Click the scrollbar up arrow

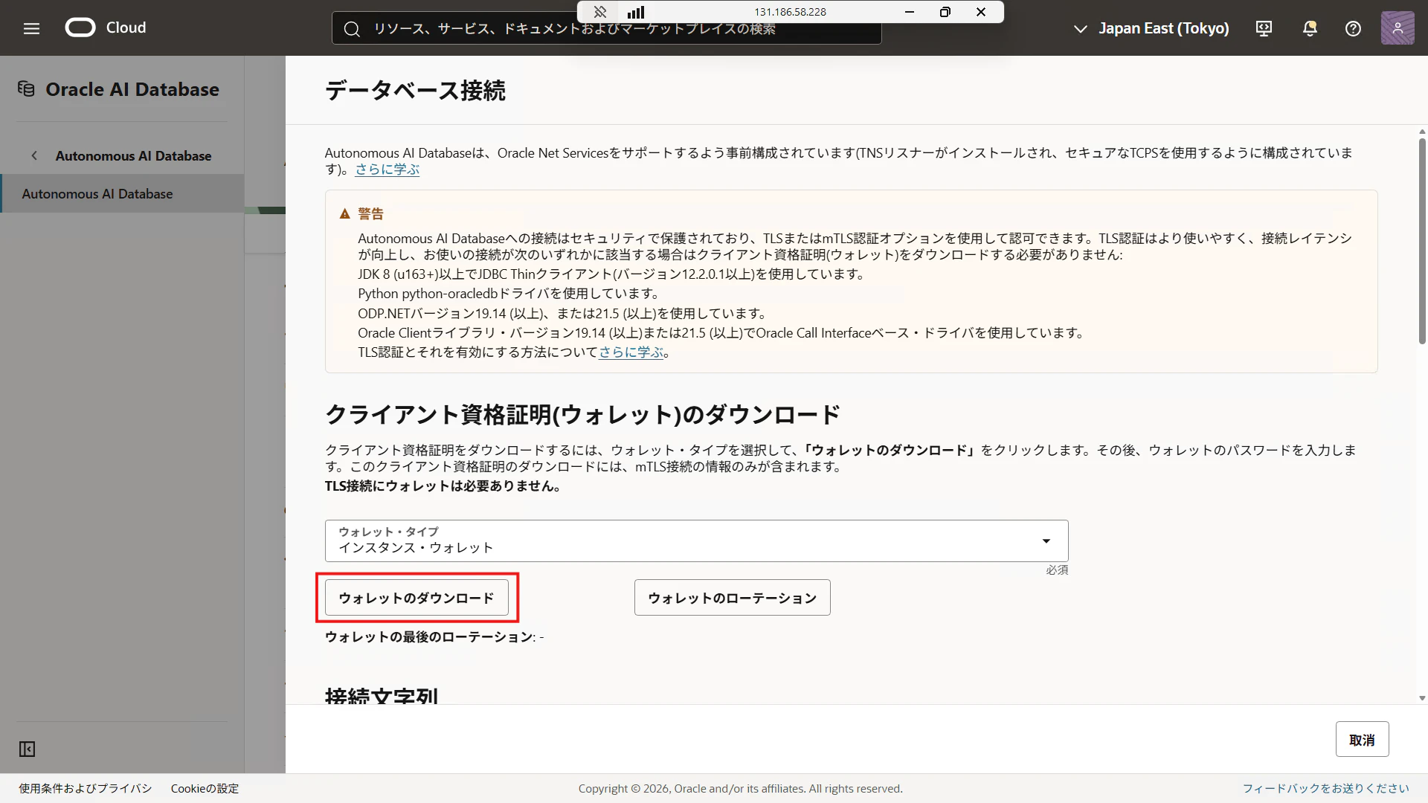tap(1421, 132)
